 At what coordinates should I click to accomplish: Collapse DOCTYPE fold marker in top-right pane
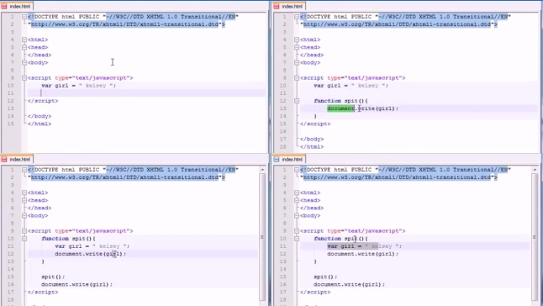pyautogui.click(x=297, y=17)
